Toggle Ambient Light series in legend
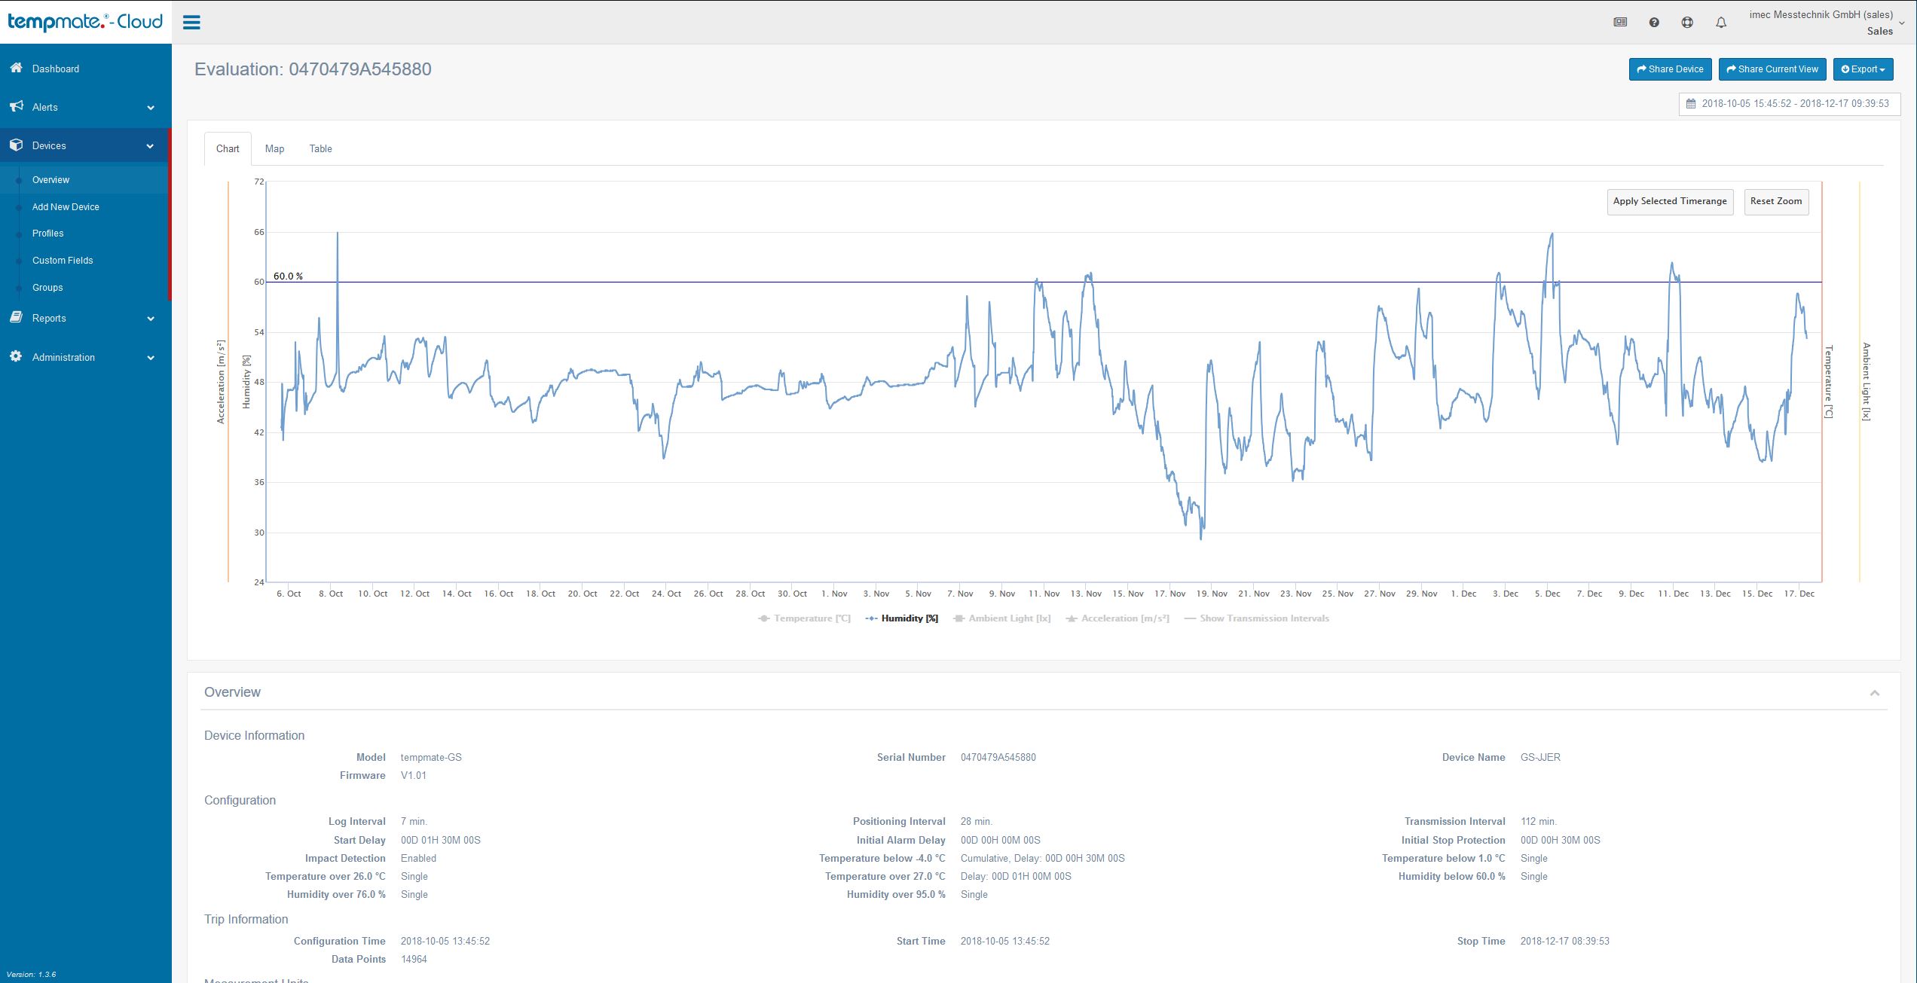Screen dimensions: 1917x983 pos(1001,618)
